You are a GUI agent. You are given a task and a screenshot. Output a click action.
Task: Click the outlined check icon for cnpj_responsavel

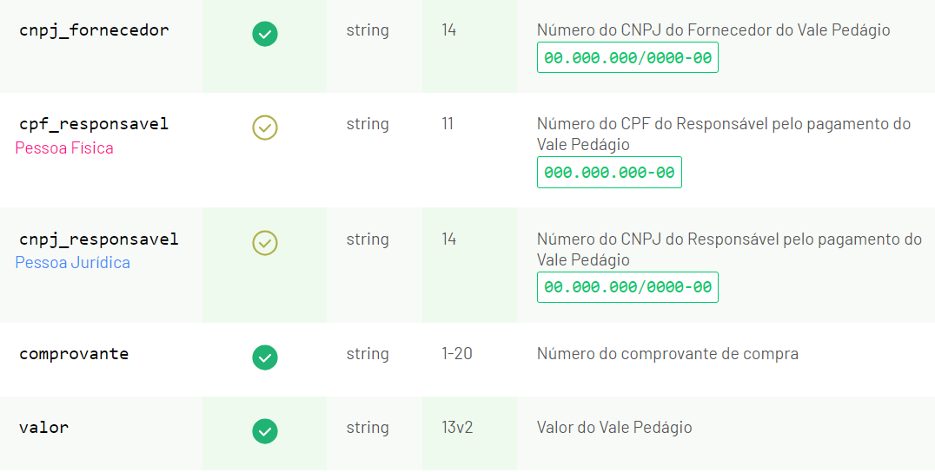pyautogui.click(x=265, y=243)
